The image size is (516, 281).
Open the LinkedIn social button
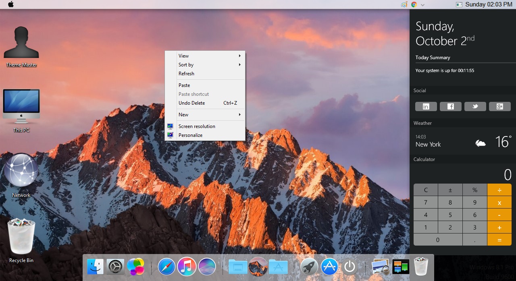tap(426, 106)
